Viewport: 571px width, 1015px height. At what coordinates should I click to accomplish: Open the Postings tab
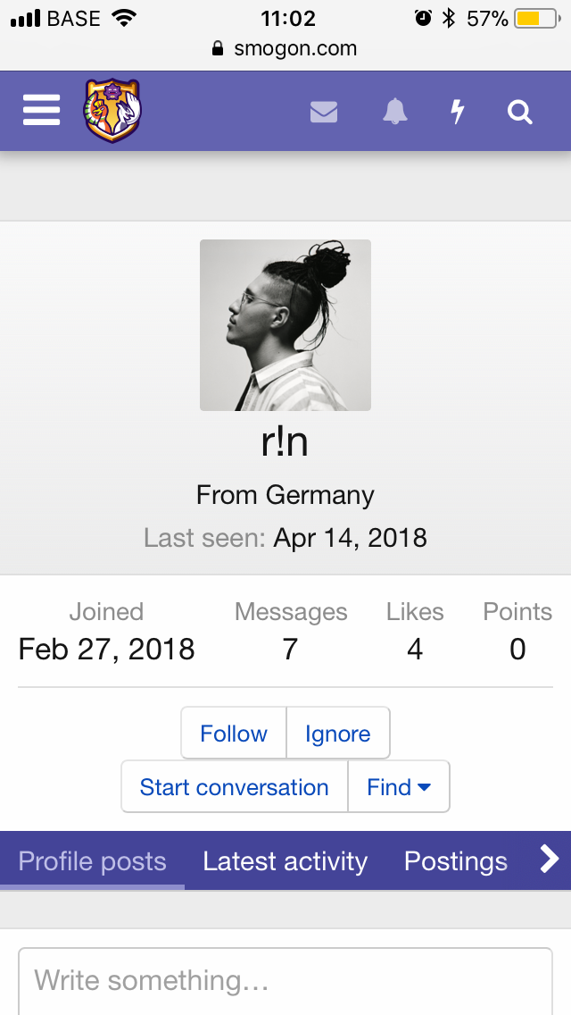click(456, 861)
